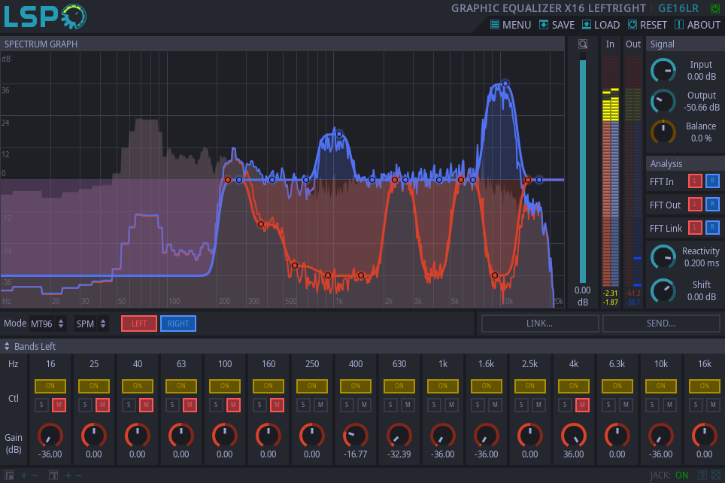Click the Output gain knob

click(x=663, y=102)
